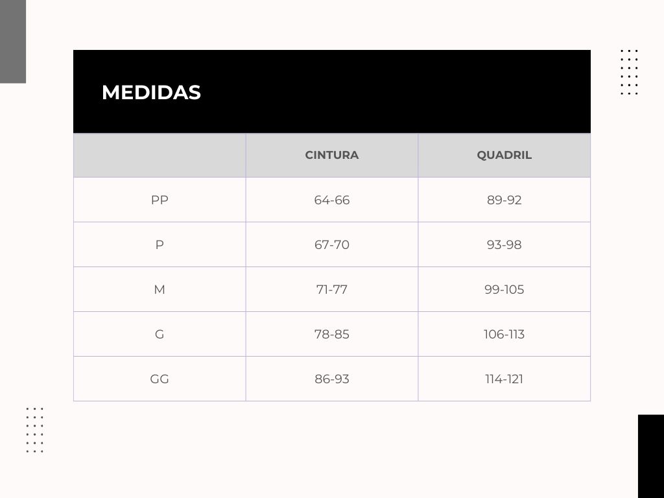The image size is (664, 498).
Task: Click the M size row label
Action: tap(160, 290)
